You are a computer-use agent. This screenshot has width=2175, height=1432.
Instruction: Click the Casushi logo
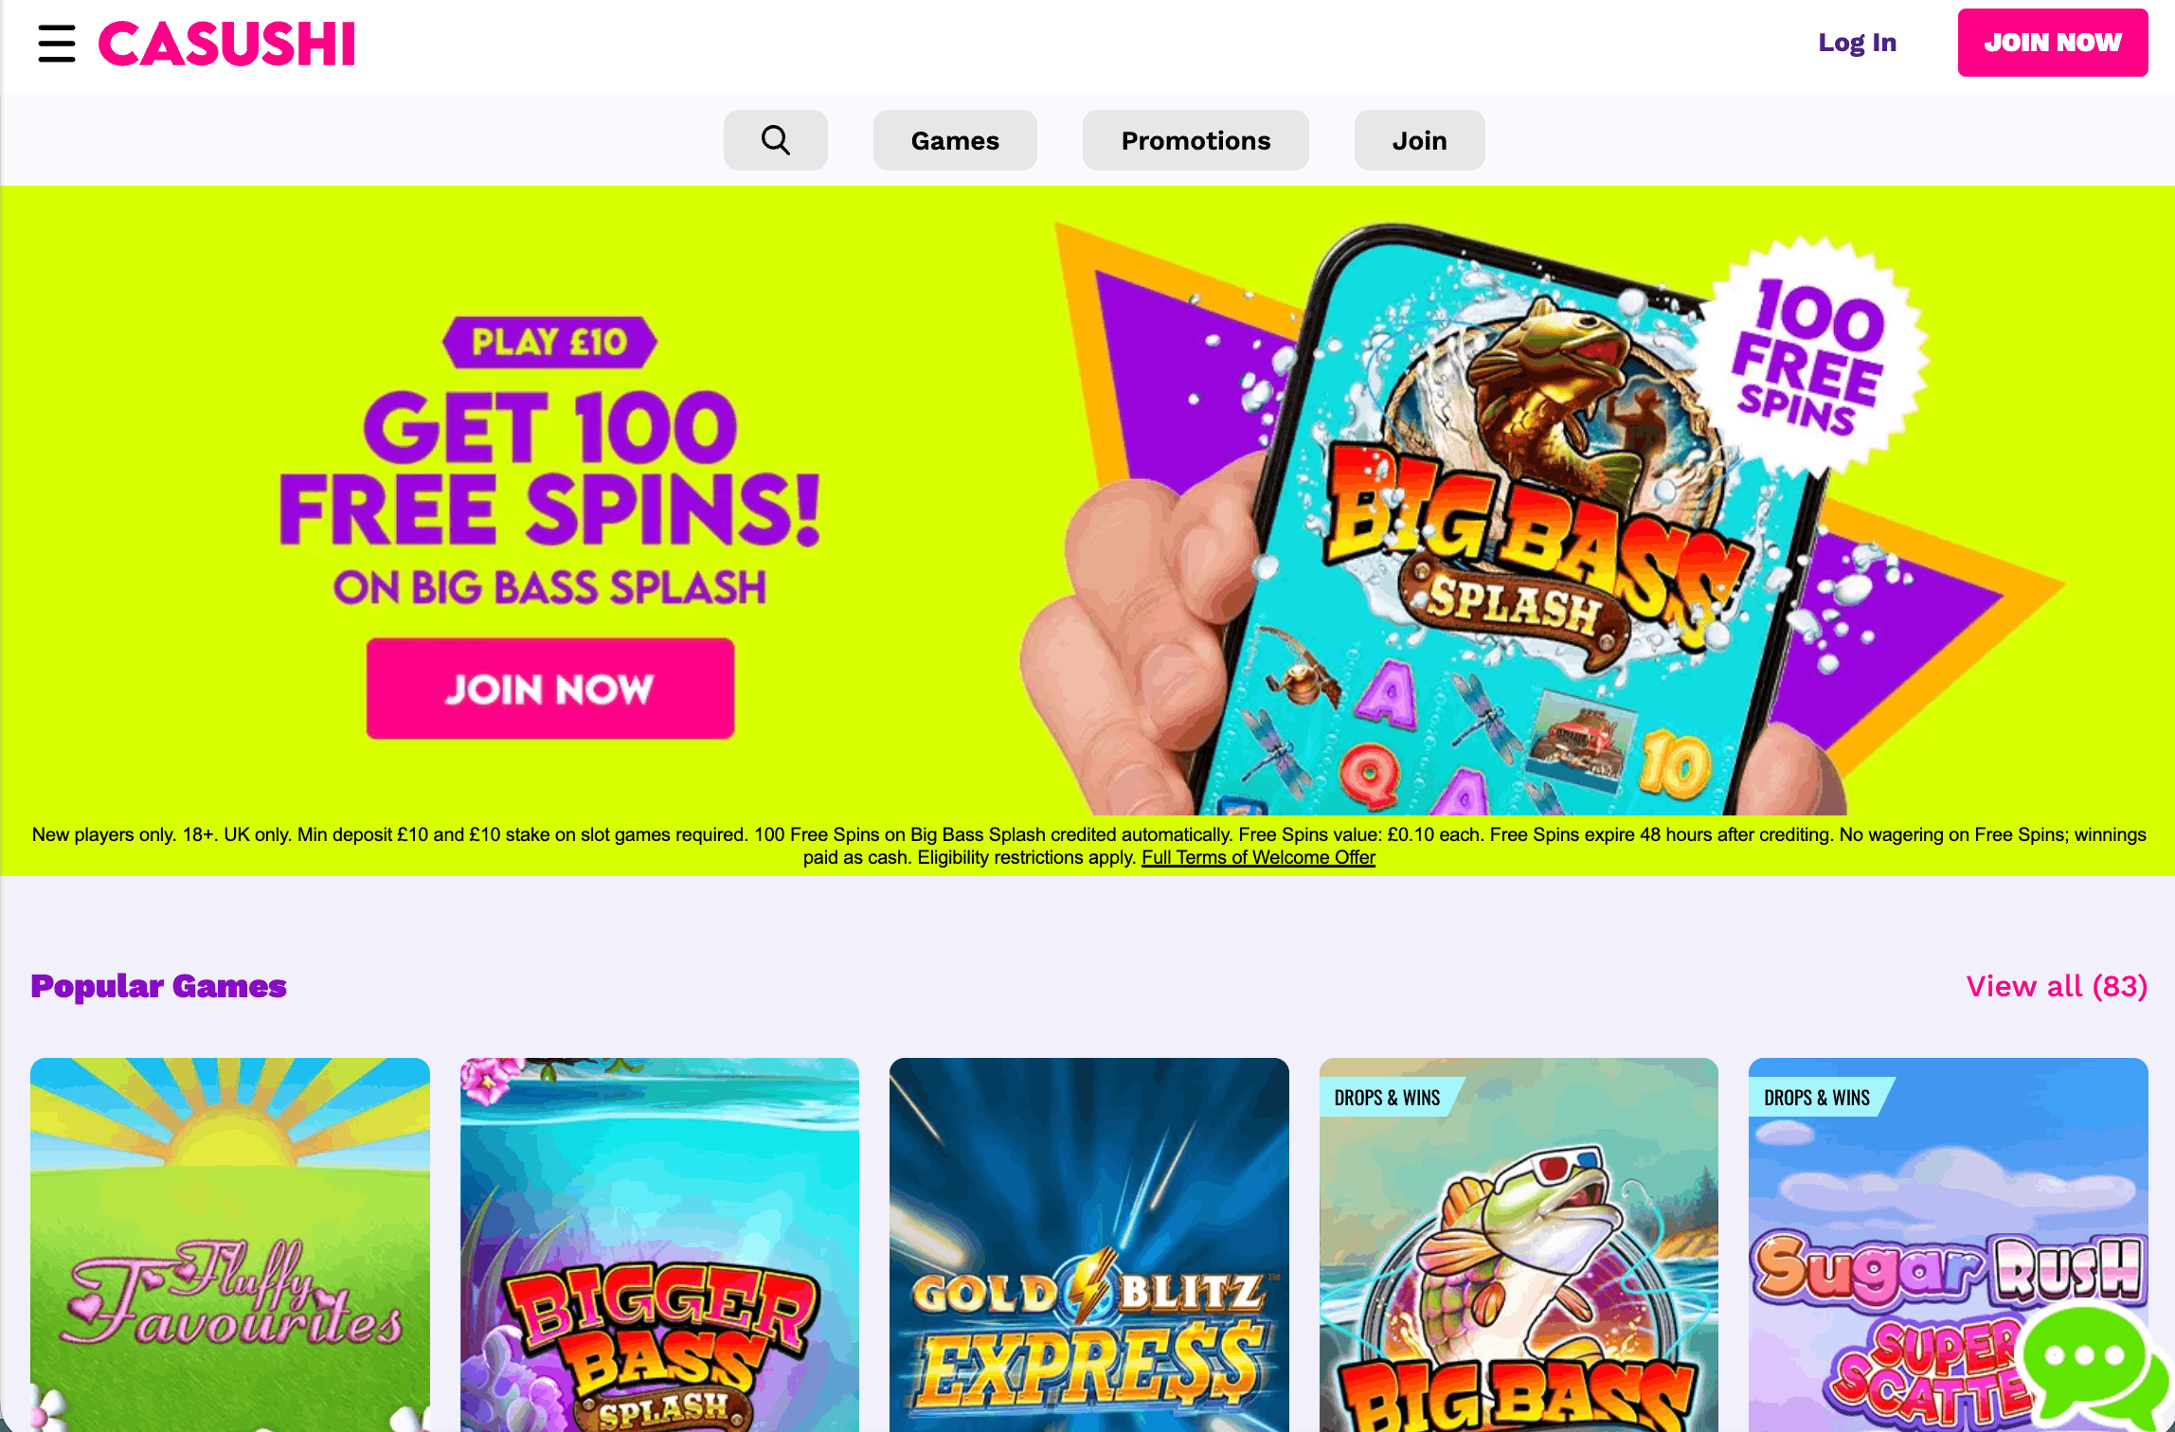point(227,44)
